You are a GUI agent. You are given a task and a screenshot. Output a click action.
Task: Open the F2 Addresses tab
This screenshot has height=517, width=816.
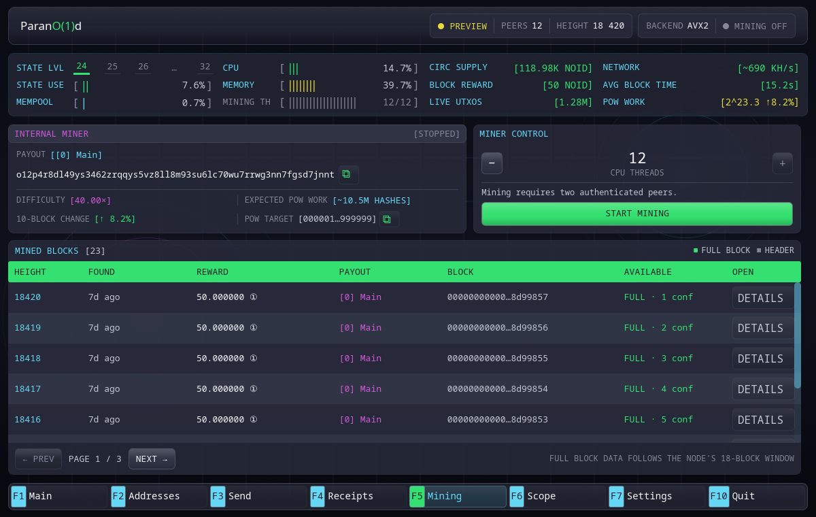159,496
